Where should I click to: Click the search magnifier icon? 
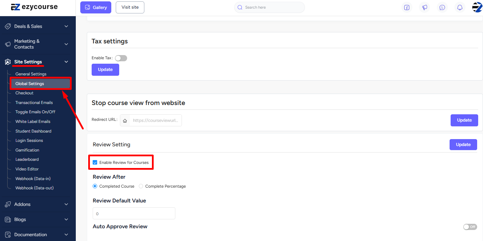240,7
